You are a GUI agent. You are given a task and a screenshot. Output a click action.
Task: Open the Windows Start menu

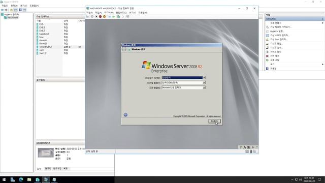point(4,179)
